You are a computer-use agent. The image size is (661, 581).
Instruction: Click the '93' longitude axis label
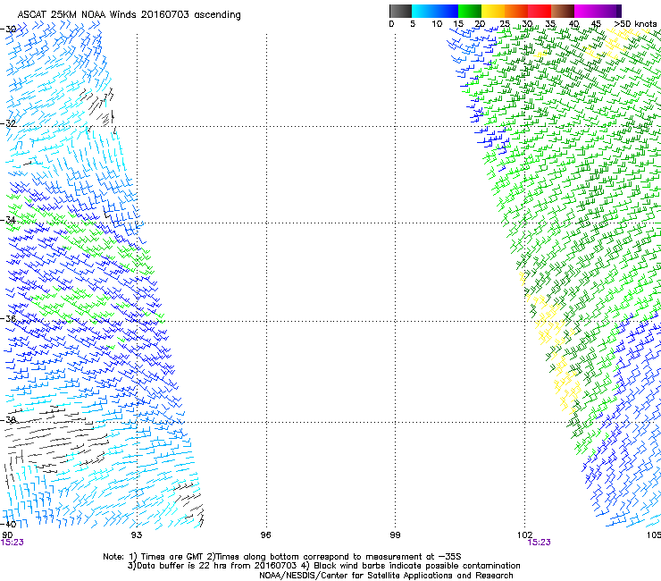(136, 535)
